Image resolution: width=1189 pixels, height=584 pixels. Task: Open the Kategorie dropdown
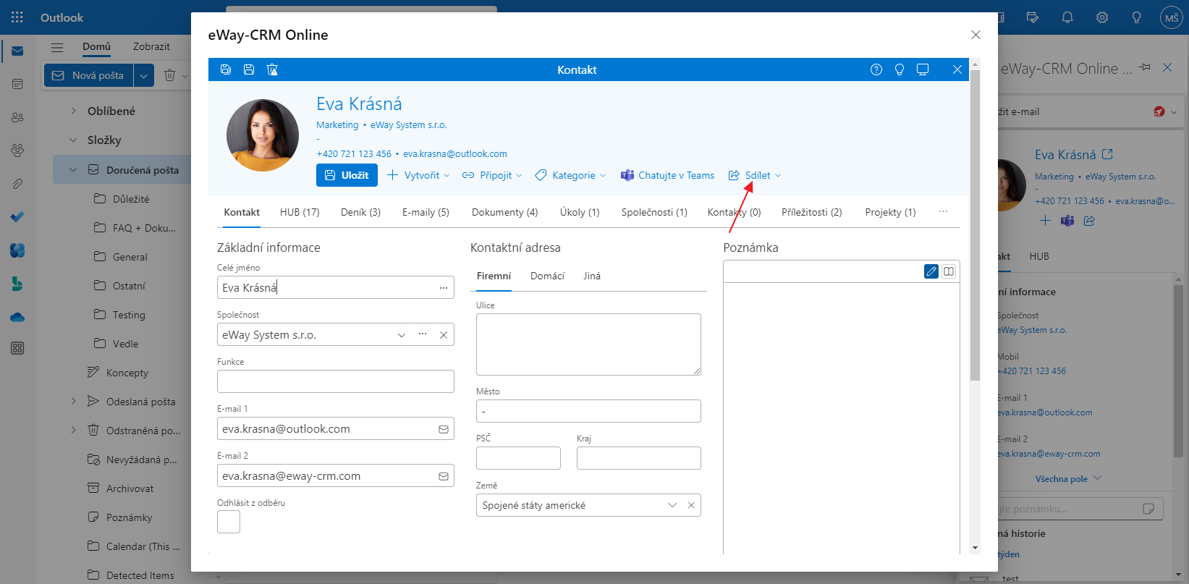(x=570, y=175)
